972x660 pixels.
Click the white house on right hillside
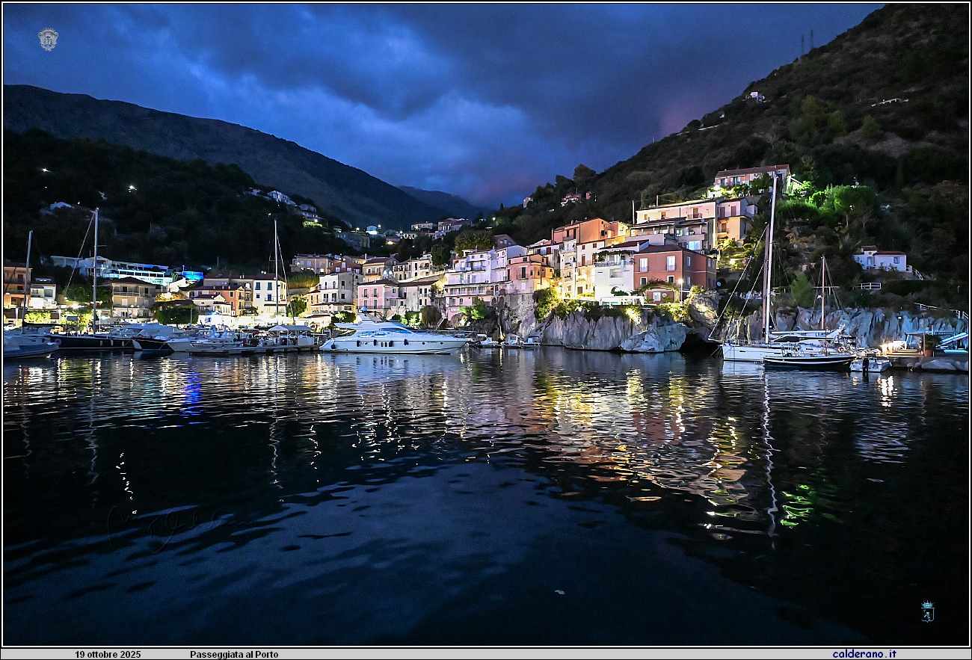point(881,259)
